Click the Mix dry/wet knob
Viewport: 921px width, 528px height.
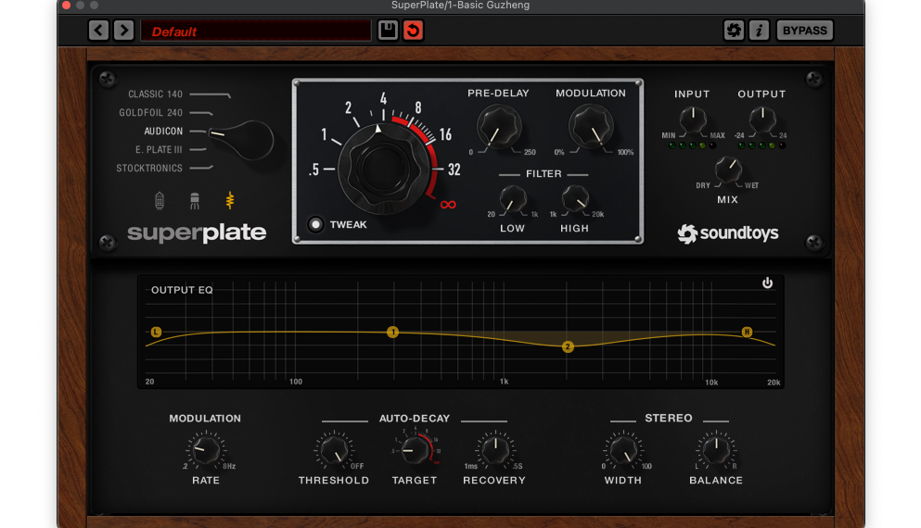coord(728,169)
